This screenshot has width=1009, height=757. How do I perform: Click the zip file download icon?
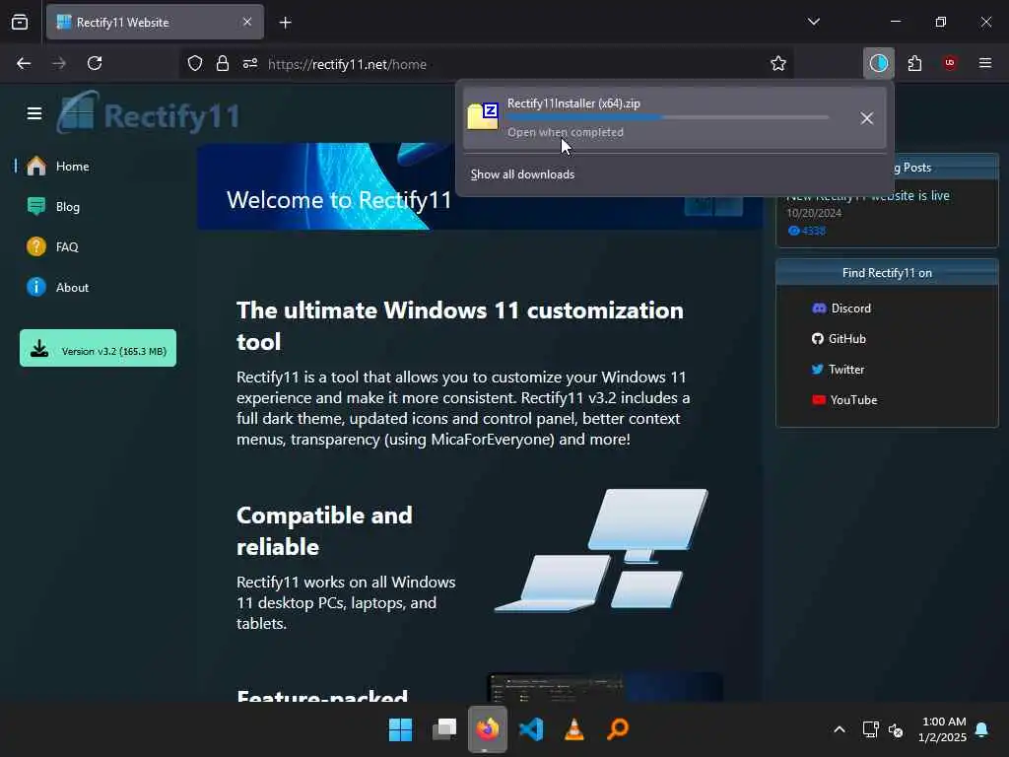click(x=483, y=116)
